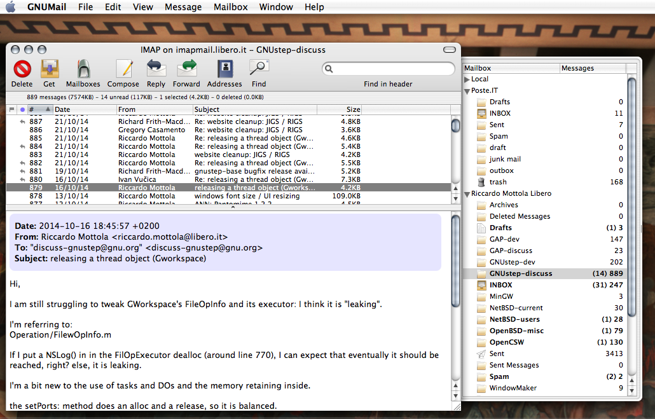Screen dimensions: 655x419
Task: Sort by the # column header
Action: pyautogui.click(x=39, y=109)
